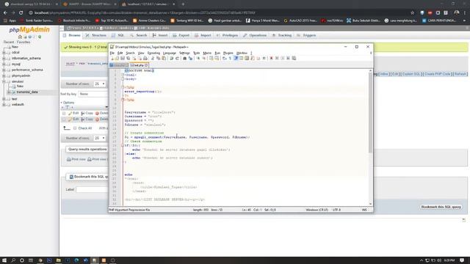Click the Bookmark this SQL query button

(x=441, y=207)
